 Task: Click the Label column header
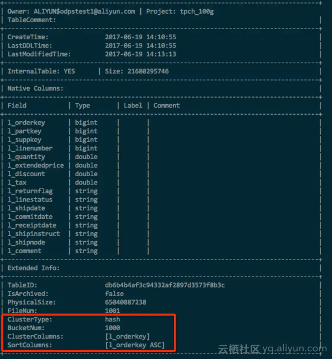(133, 105)
